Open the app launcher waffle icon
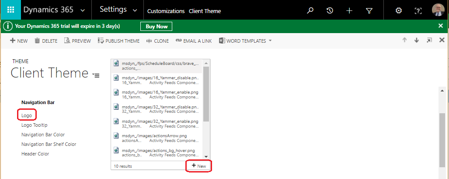Screen dimensions: 449x179 (x=9, y=10)
